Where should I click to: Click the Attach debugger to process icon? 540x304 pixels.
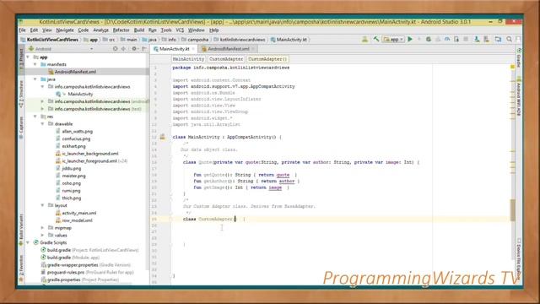pos(456,40)
